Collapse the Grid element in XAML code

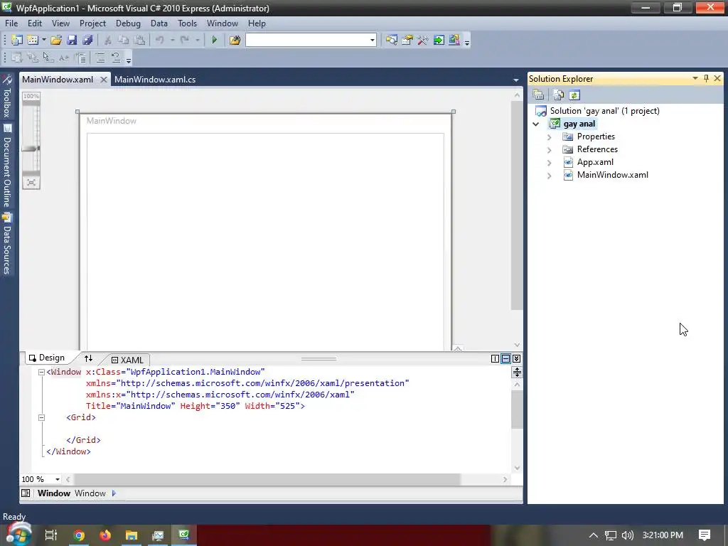point(41,417)
